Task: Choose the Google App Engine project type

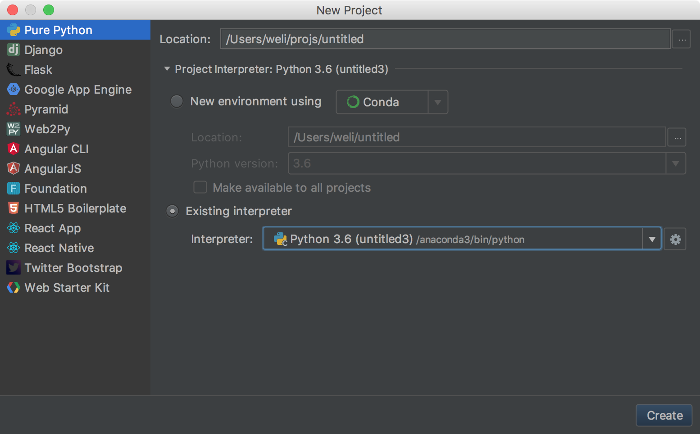Action: click(75, 89)
